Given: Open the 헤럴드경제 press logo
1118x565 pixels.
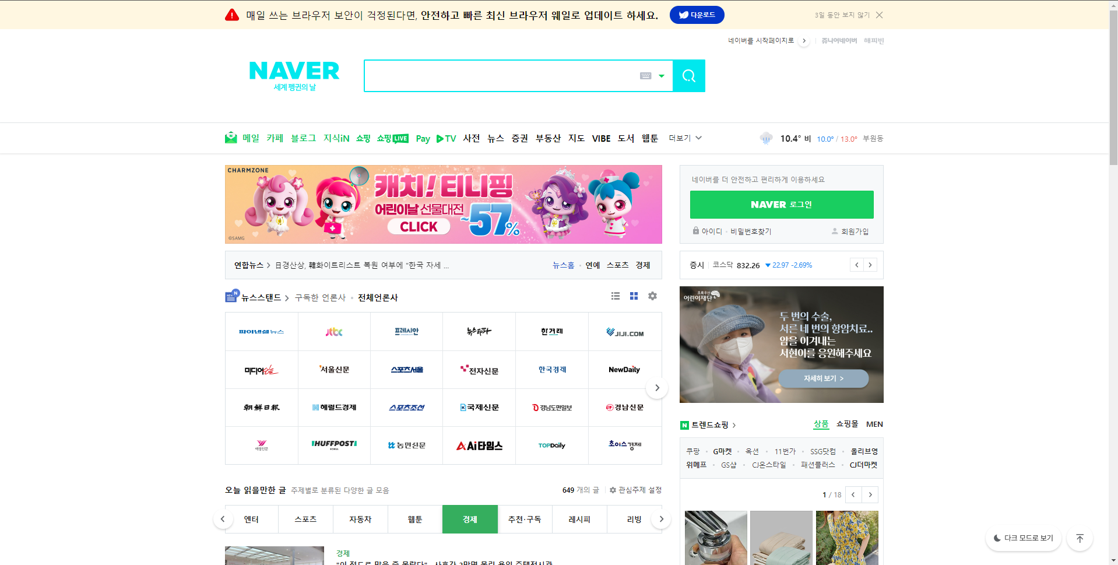Looking at the screenshot, I should [334, 408].
